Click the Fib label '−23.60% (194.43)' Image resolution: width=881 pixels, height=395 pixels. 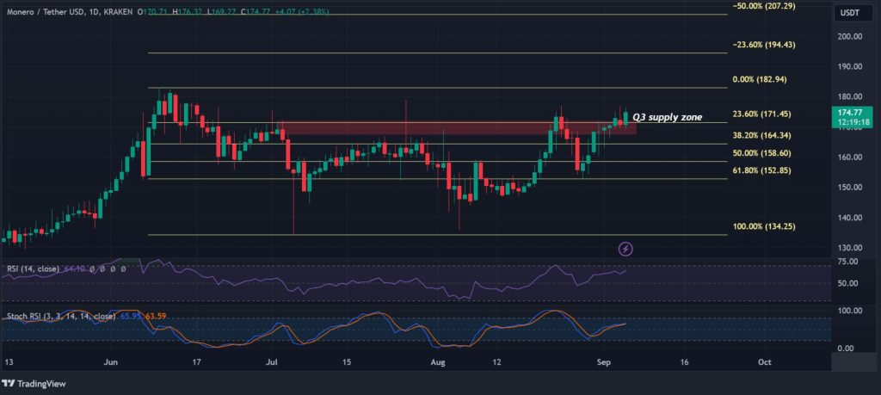pos(763,45)
